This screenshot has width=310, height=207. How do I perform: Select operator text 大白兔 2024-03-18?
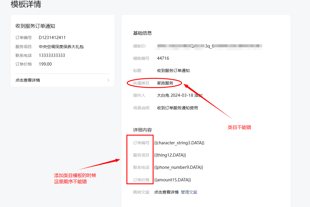click(175, 95)
